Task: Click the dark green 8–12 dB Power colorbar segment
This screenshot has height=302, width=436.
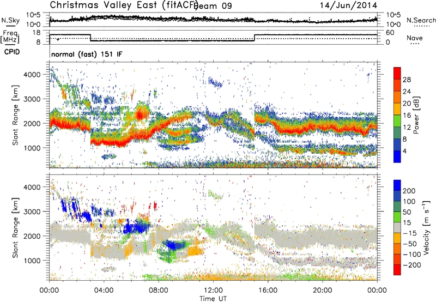Action: coord(397,132)
